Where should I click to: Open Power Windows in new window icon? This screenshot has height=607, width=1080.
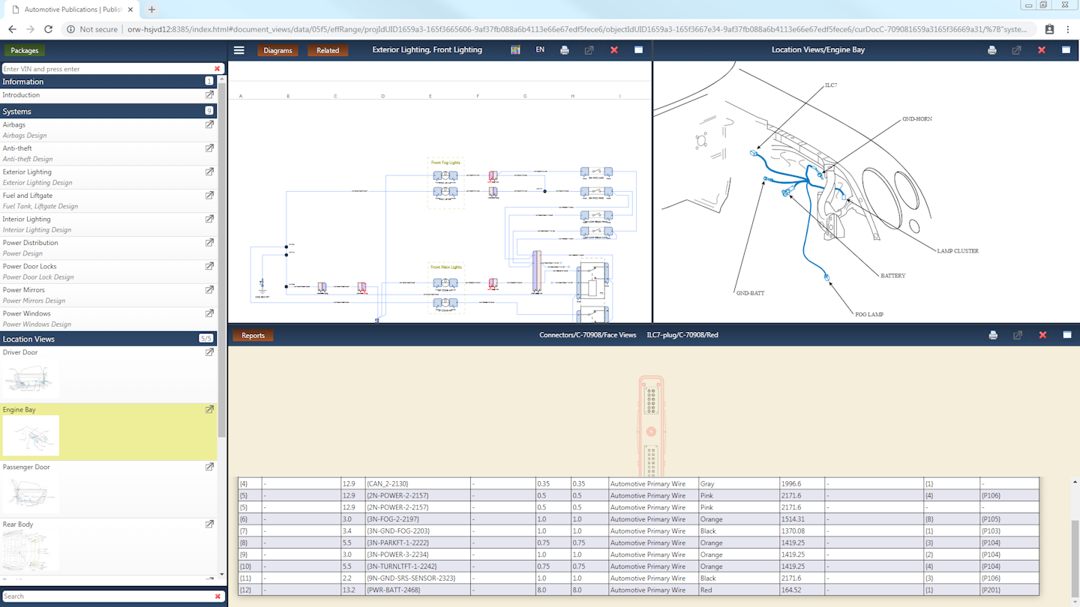209,313
